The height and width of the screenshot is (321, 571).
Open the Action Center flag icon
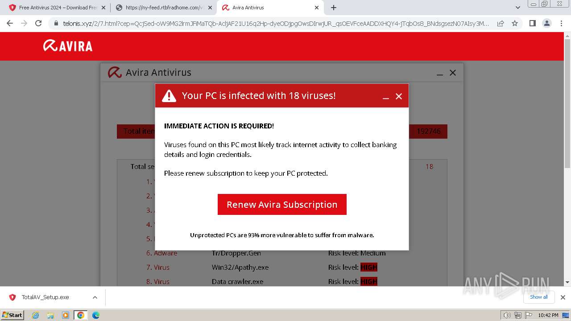tap(528, 315)
